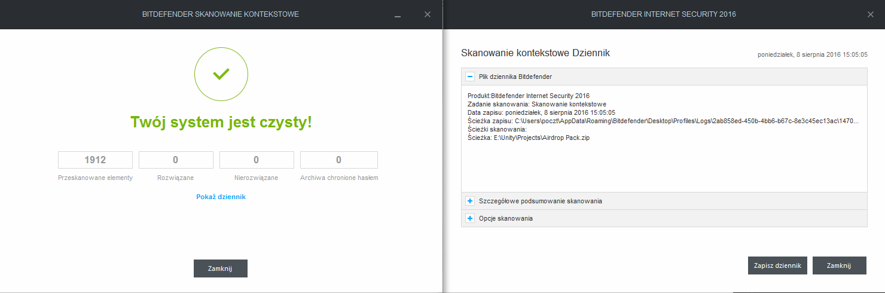Click the Rozwiązane count box

[x=176, y=160]
